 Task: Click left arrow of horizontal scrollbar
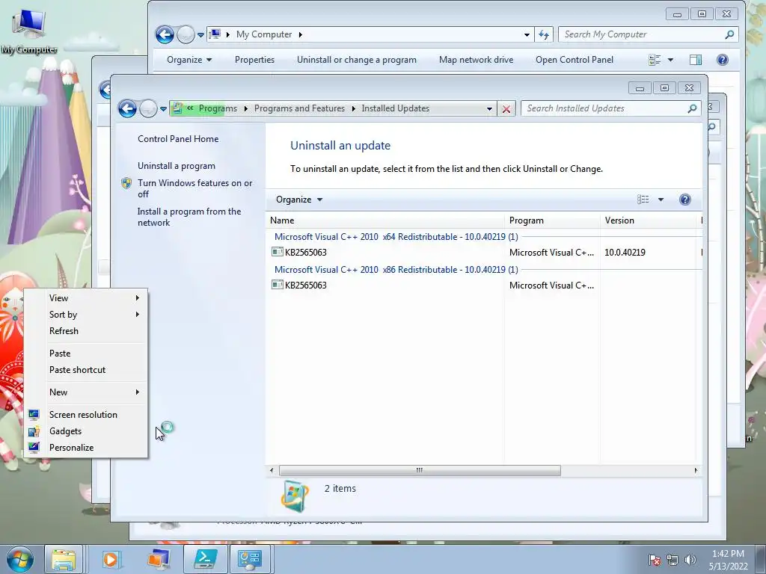click(x=272, y=471)
